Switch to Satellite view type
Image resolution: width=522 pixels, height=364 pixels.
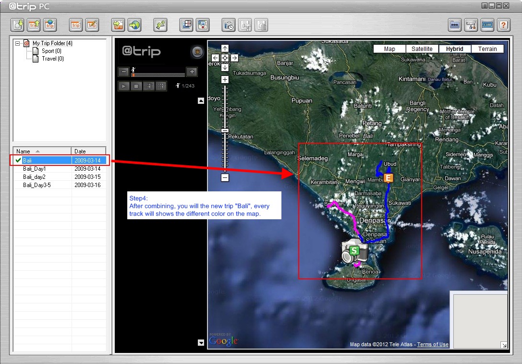pos(422,49)
